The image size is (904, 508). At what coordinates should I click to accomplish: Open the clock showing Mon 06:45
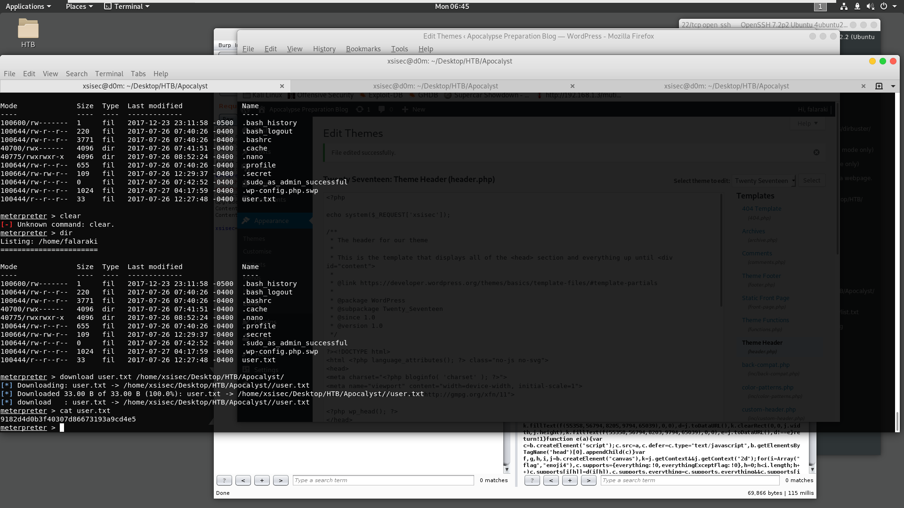point(452,7)
